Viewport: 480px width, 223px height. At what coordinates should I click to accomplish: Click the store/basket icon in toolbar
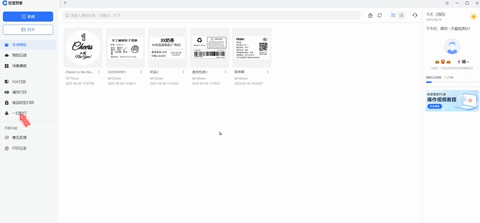point(370,15)
